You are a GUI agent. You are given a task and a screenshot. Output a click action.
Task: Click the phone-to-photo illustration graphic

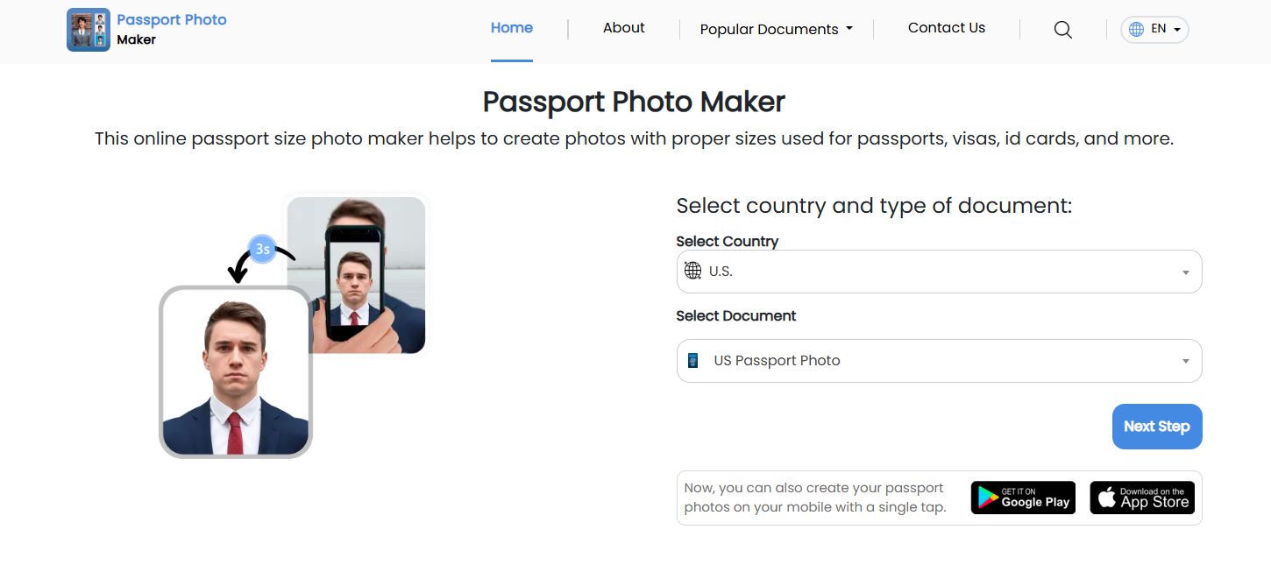click(356, 274)
